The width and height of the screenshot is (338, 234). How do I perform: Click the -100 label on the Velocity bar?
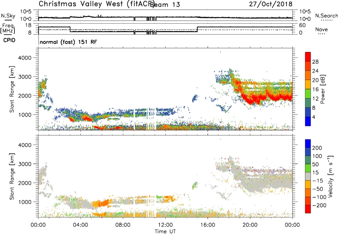pos(319,197)
